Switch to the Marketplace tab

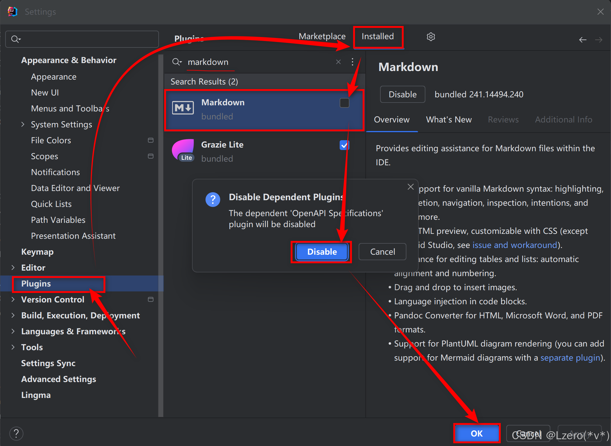(322, 36)
